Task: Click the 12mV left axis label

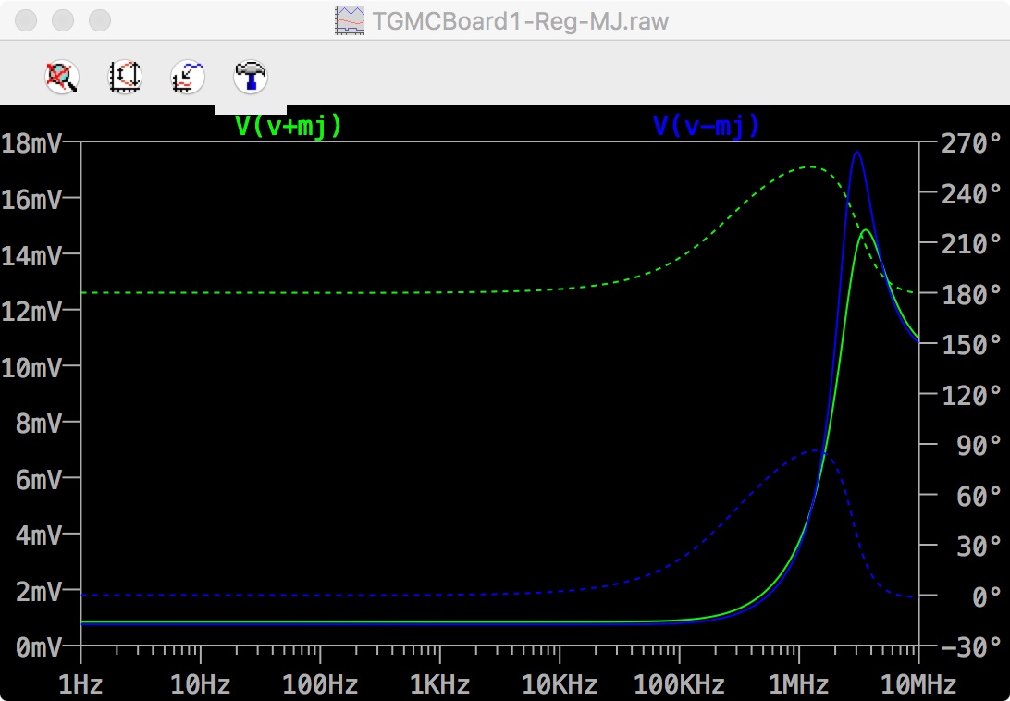Action: (31, 312)
